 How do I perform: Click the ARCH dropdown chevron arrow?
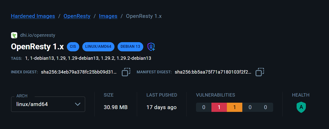tap(78, 104)
